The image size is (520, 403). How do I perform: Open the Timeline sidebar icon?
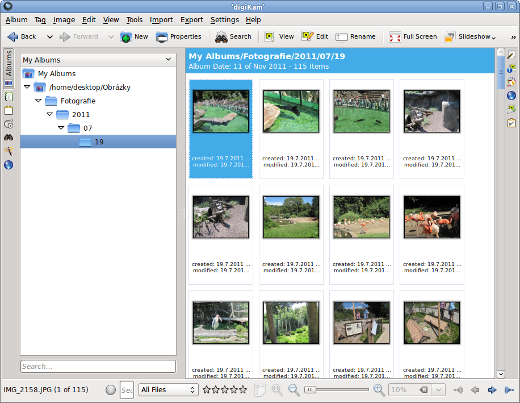[9, 124]
